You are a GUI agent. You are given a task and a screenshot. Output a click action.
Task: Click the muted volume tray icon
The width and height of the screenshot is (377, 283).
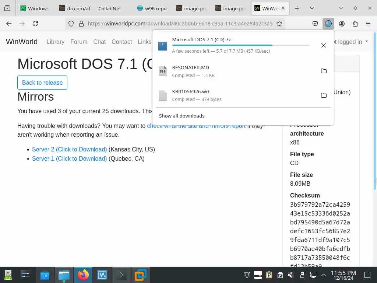coord(291,275)
